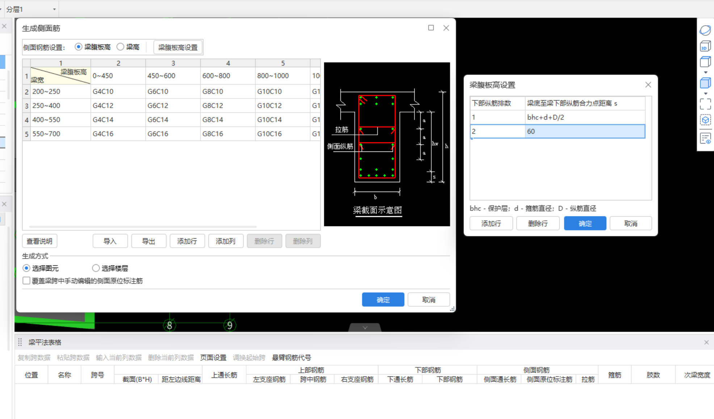Select the 梁高 radio button
This screenshot has width=714, height=419.
point(120,47)
